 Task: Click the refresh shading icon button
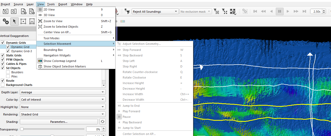point(103,122)
